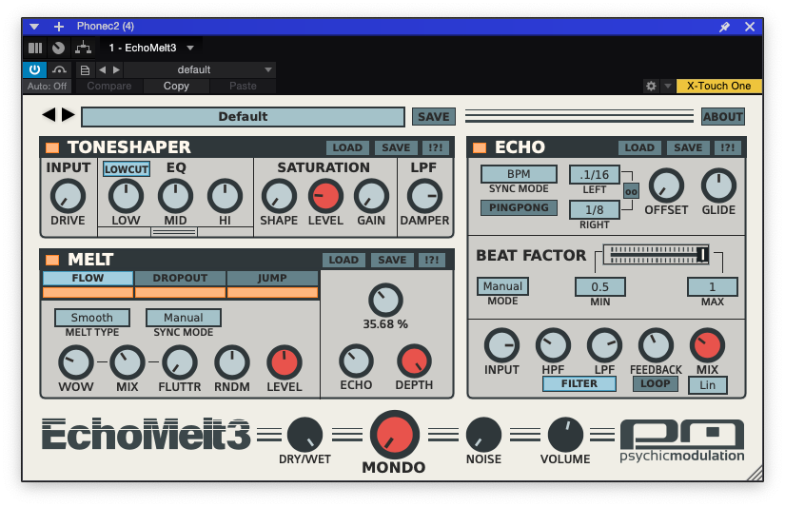Click the Copy button
The height and width of the screenshot is (507, 785).
[x=176, y=86]
